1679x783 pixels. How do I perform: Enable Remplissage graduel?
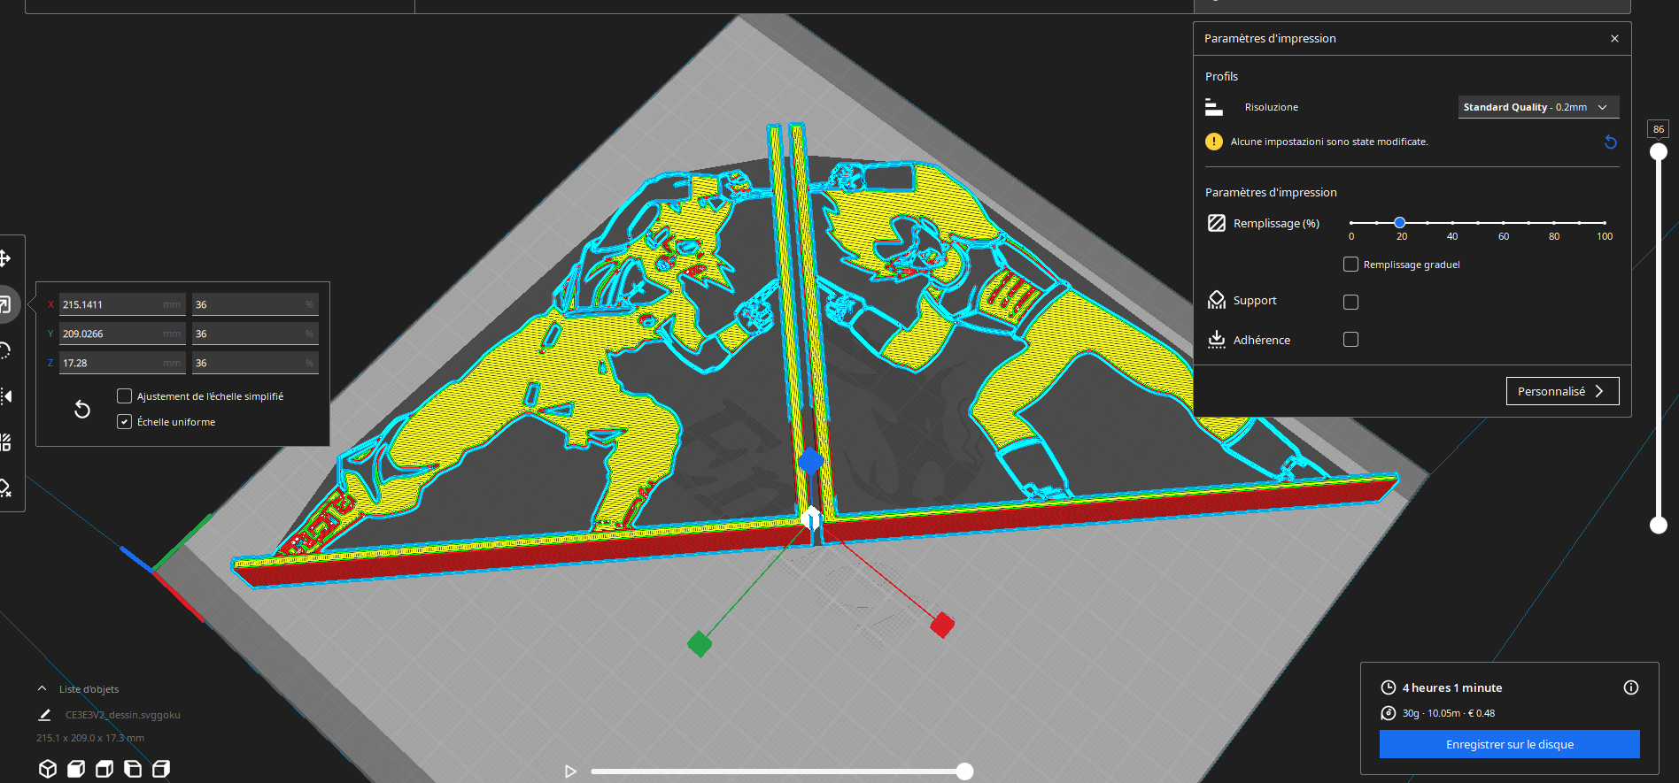click(x=1350, y=265)
